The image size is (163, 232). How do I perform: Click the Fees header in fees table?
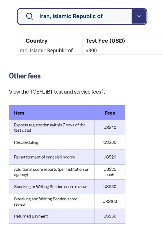(x=110, y=113)
